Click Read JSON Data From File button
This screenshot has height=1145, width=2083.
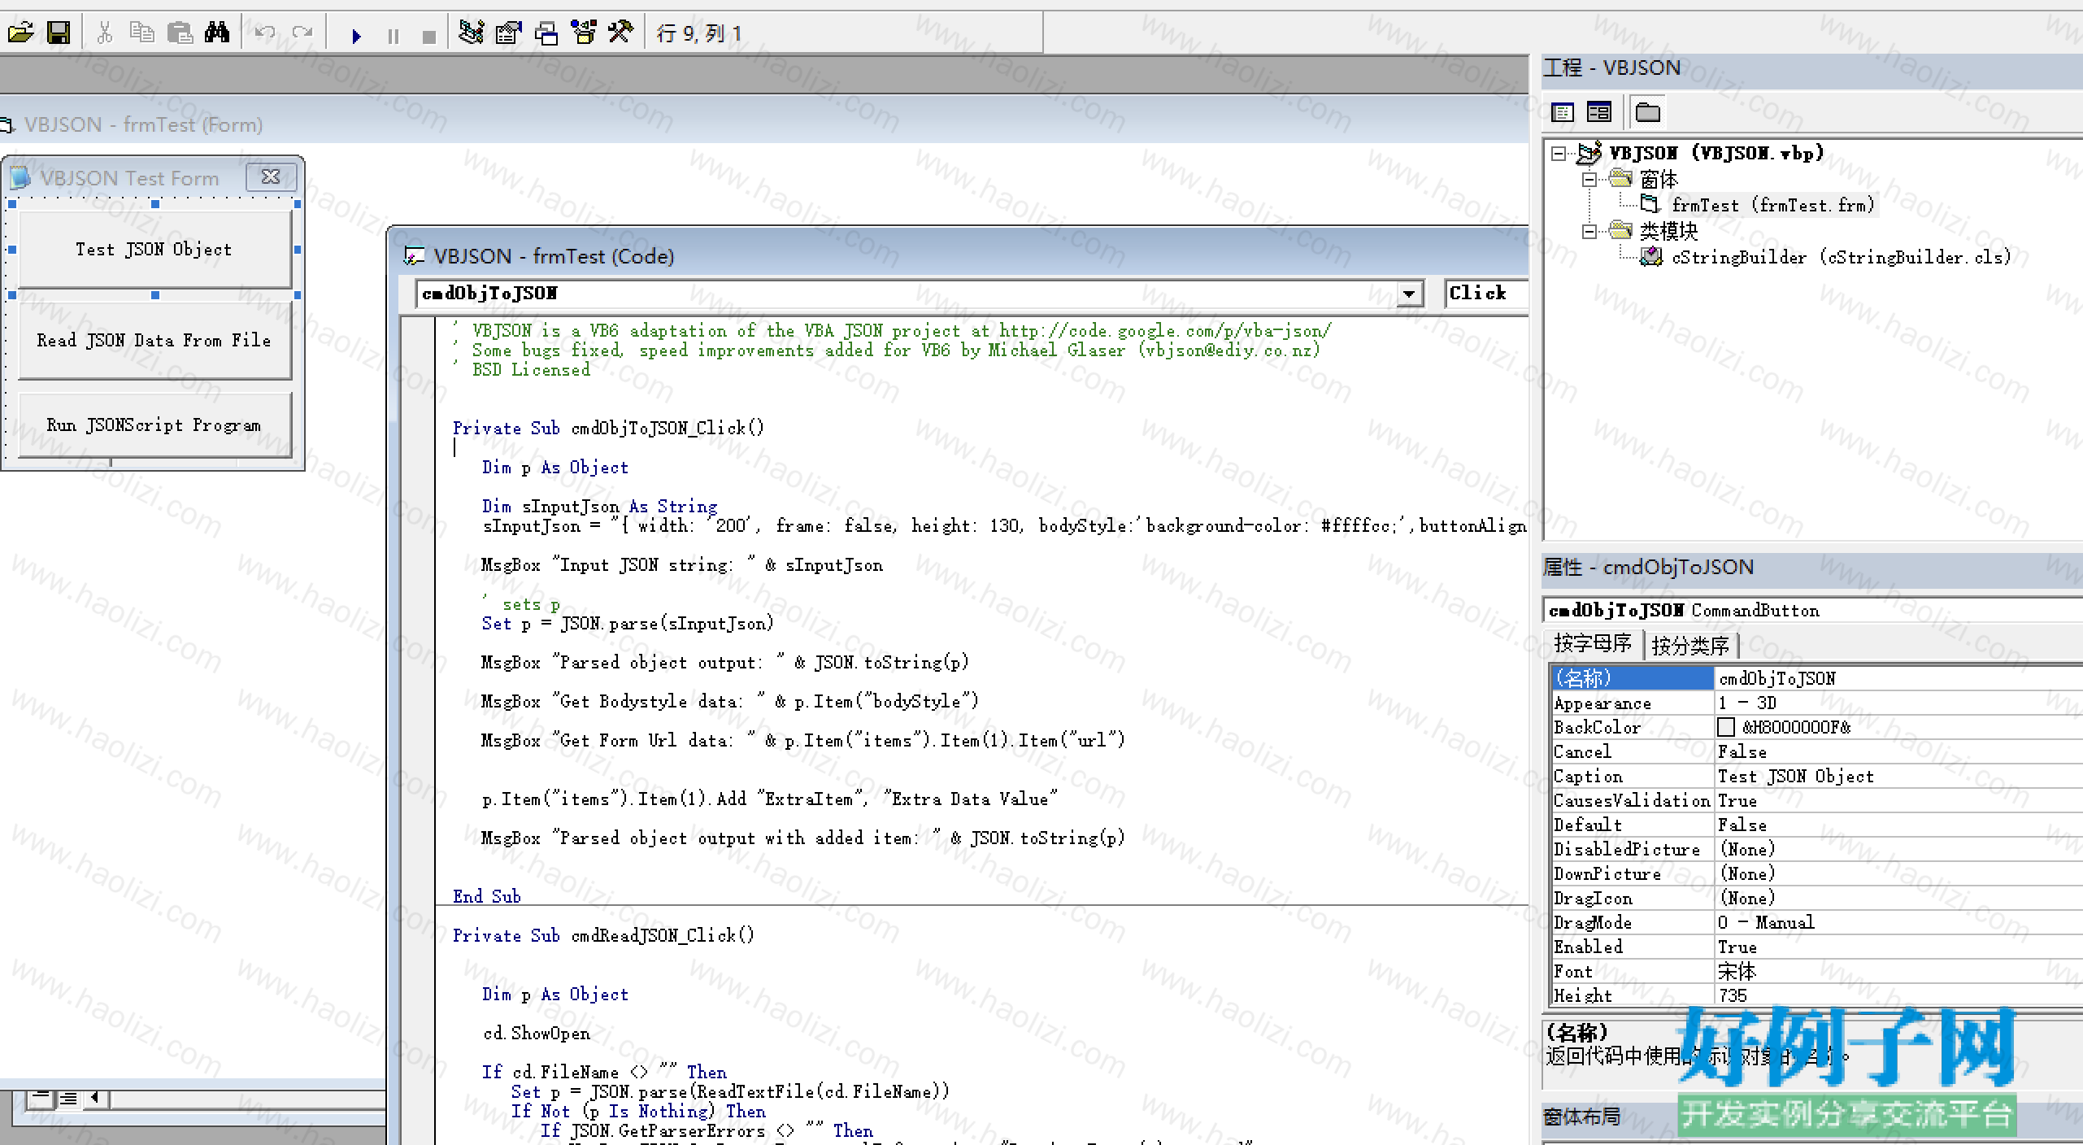(x=154, y=341)
